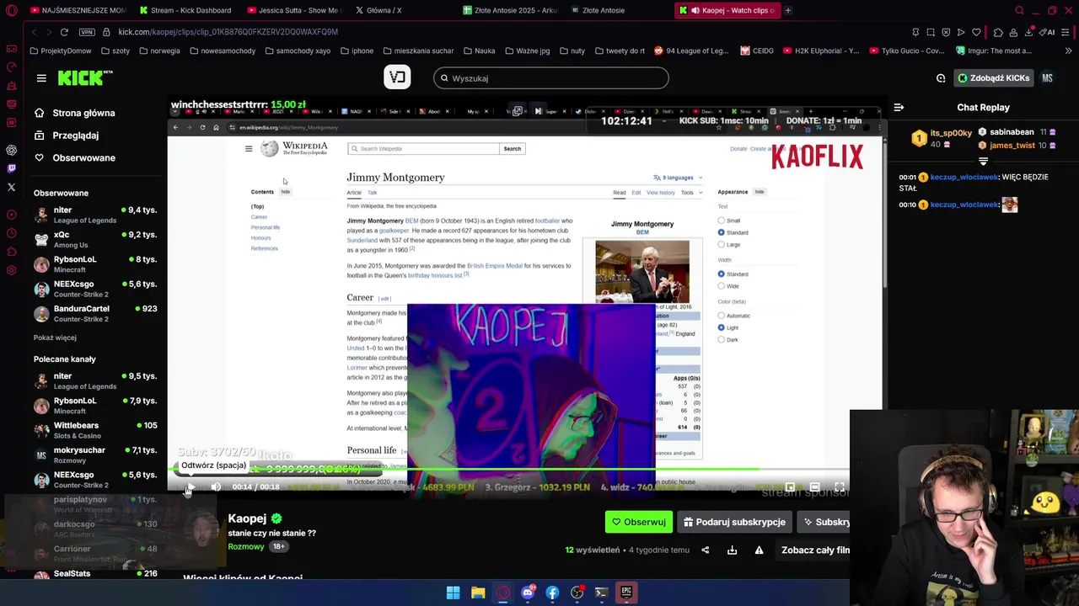1079x606 pixels.
Task: Switch to Złote Antosie 2025 spreadsheet tab
Action: (509, 10)
